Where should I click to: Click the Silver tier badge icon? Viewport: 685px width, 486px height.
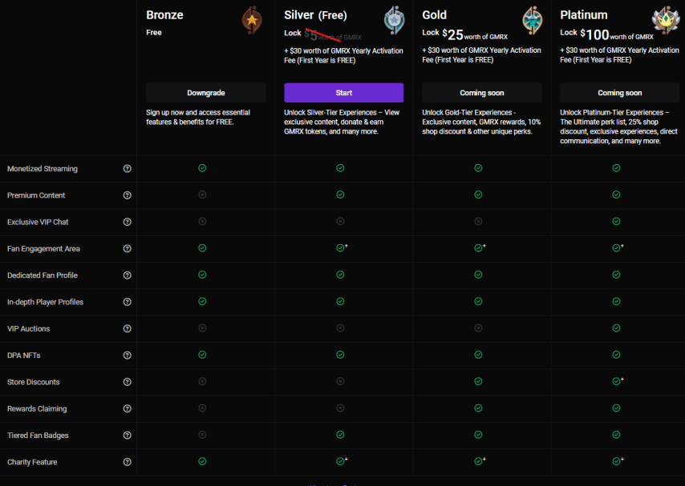[x=394, y=20]
